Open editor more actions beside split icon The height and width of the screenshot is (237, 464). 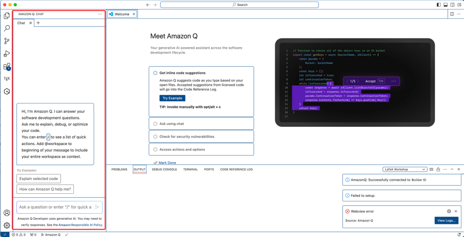point(459,14)
